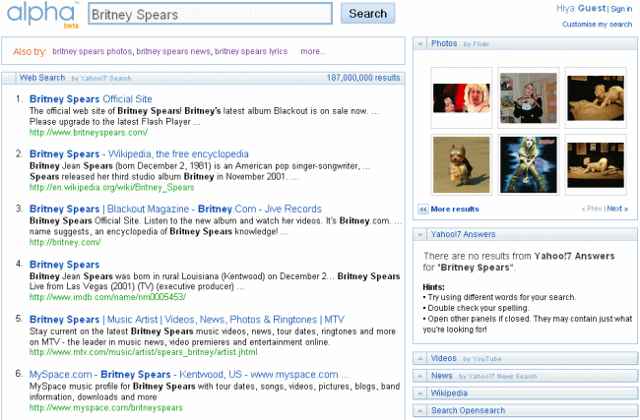Try the britney spears lyrics suggestion
Screen dimensions: 640x420
(x=251, y=51)
